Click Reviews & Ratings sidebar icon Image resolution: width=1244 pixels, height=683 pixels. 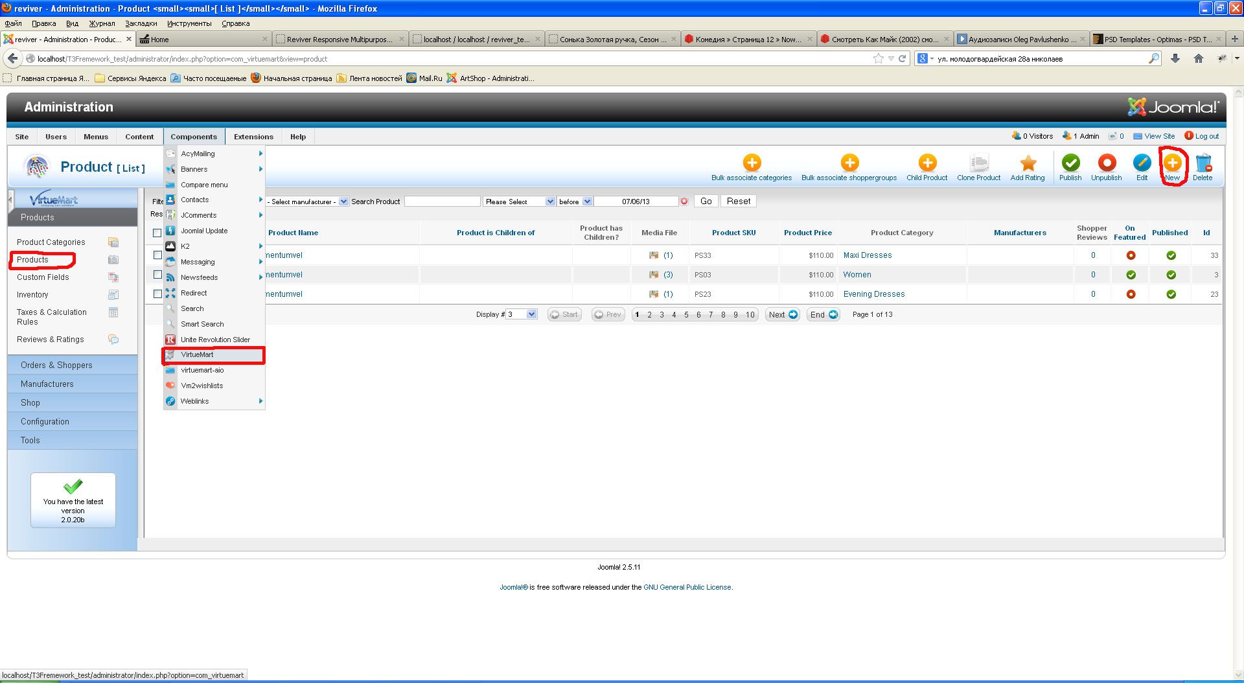(x=113, y=340)
